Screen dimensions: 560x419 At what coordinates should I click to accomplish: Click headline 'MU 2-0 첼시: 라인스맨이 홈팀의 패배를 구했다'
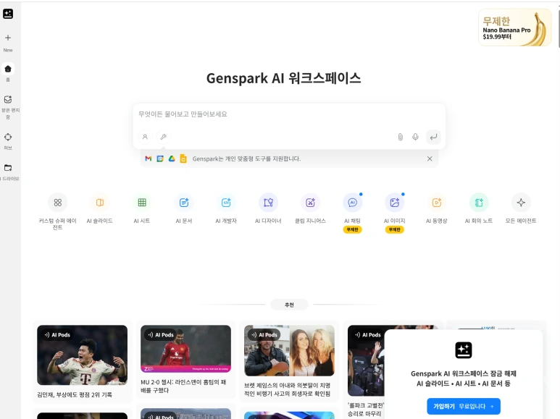tap(183, 386)
